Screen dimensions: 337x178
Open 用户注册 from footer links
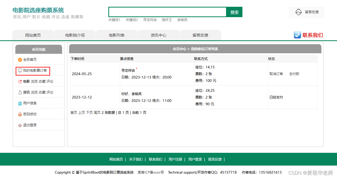tap(175, 159)
